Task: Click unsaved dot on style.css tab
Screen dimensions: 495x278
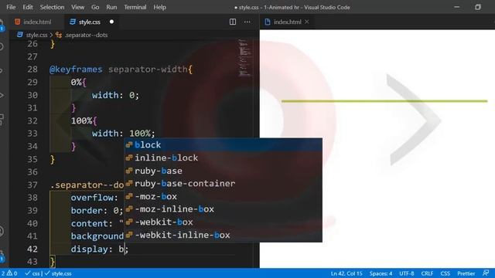Action: pyautogui.click(x=111, y=22)
